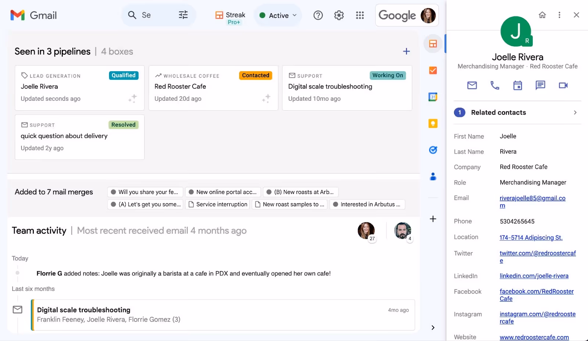Schedule event with calendar icon
The width and height of the screenshot is (588, 341).
(517, 86)
